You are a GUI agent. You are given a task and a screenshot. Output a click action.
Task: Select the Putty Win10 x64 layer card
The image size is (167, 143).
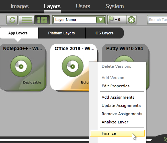coord(125,53)
